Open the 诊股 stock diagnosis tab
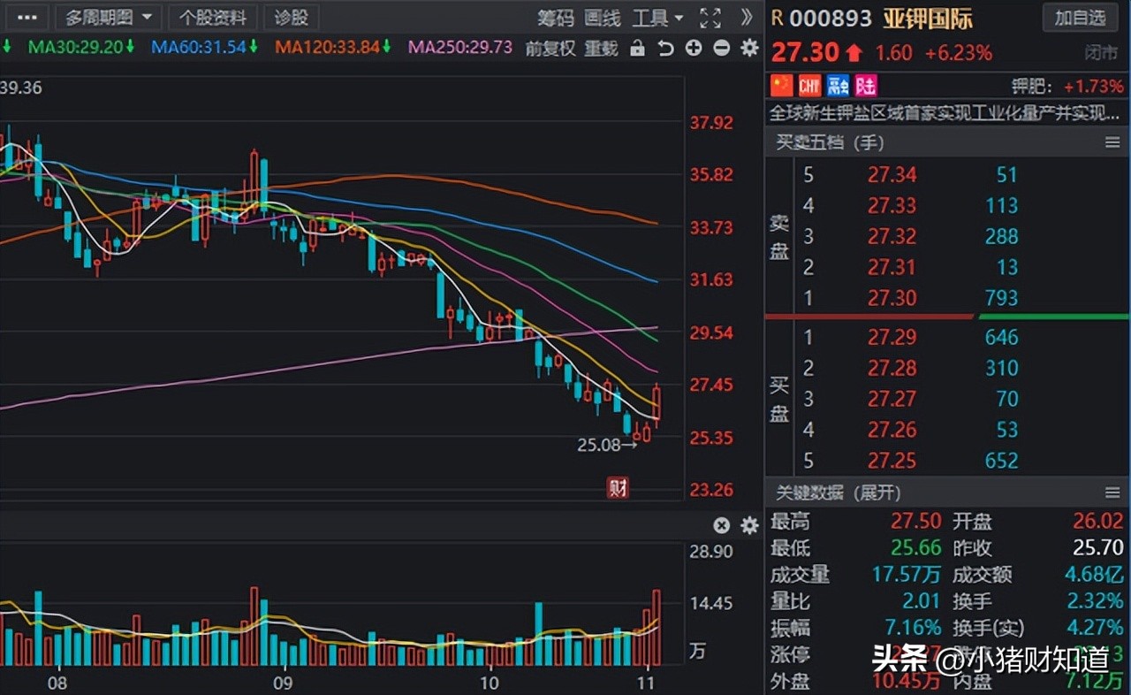This screenshot has width=1131, height=695. point(292,17)
